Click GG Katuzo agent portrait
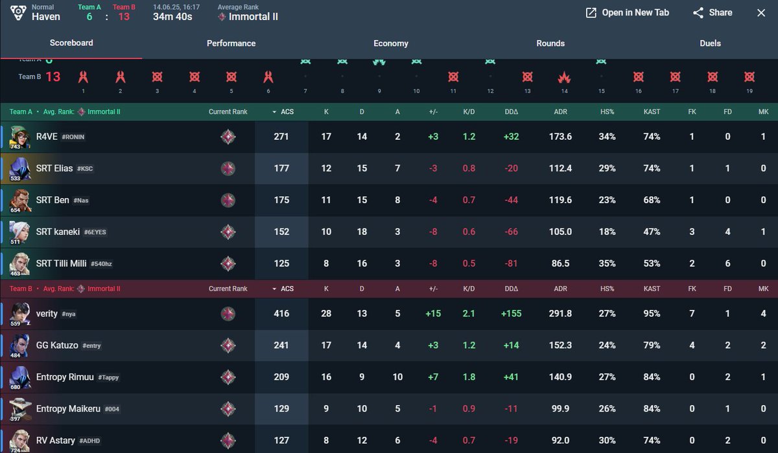The height and width of the screenshot is (453, 778). tap(19, 345)
